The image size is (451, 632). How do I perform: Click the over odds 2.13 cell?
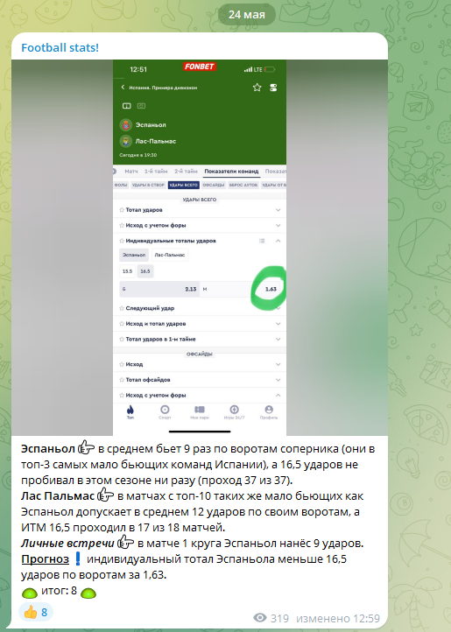tap(159, 289)
